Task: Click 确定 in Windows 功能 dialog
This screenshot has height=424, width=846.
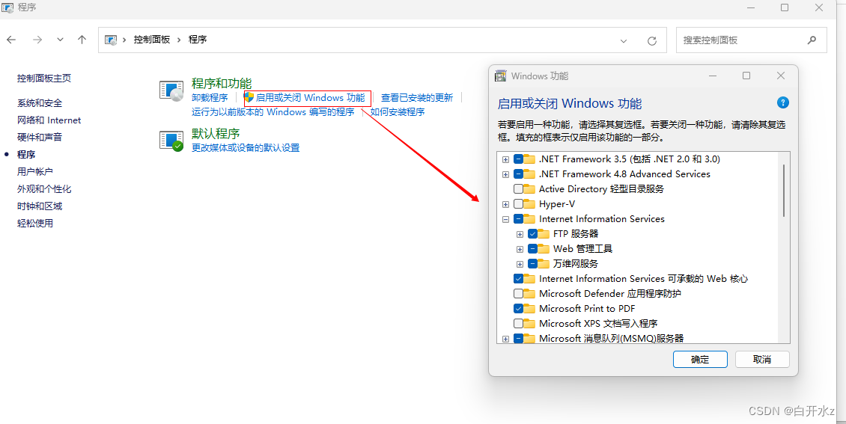Action: point(700,360)
